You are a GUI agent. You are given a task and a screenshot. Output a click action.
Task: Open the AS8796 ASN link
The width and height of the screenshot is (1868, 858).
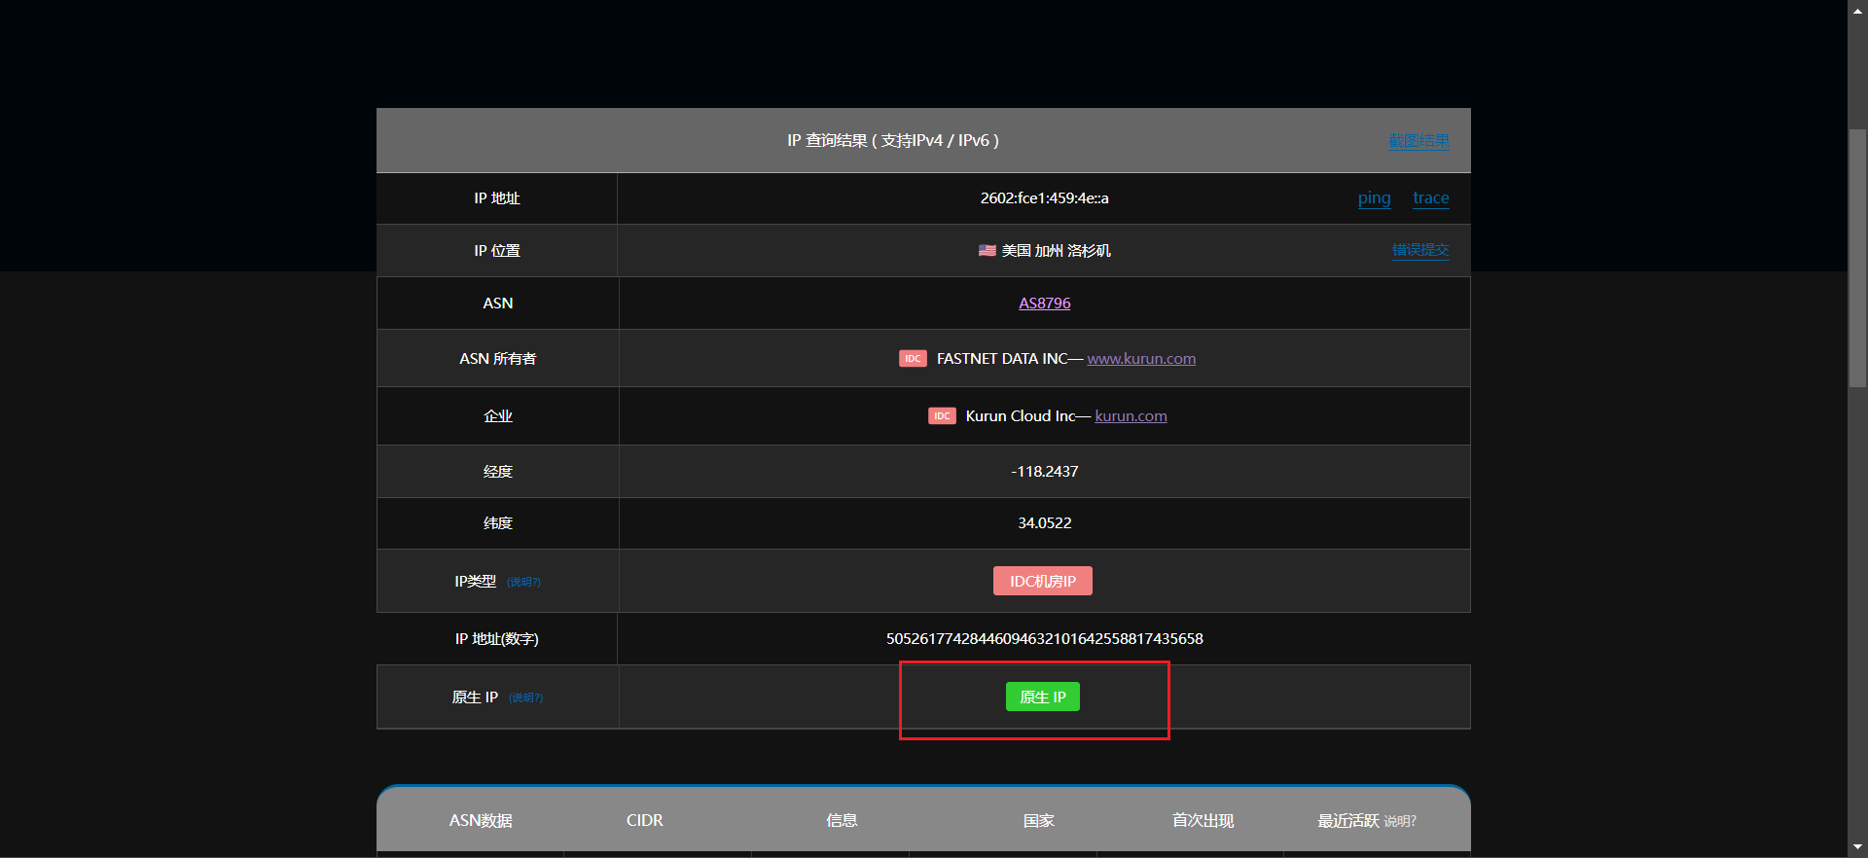(1044, 304)
